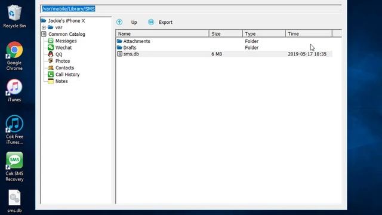Click the 2019-05-17 18:35 time cell
This screenshot has height=215, width=382.
click(x=307, y=54)
